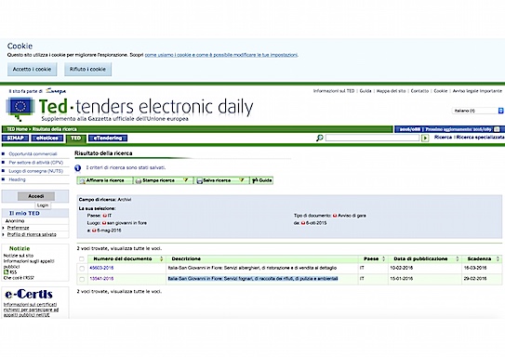Open the cookie settings explanation link
505x357 pixels.
221,55
